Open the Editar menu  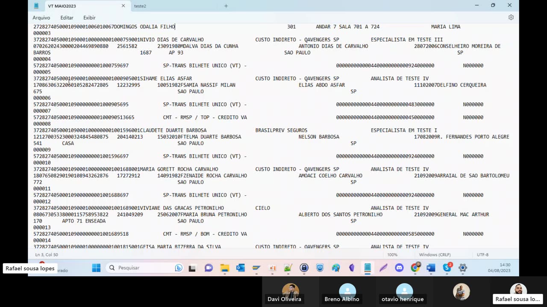(x=67, y=17)
